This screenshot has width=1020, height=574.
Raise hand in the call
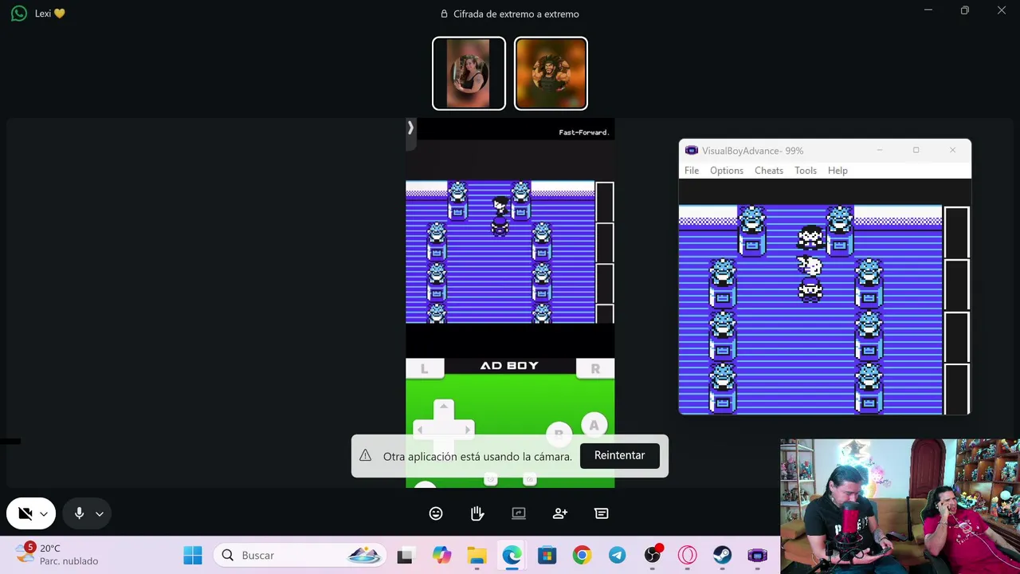point(477,513)
